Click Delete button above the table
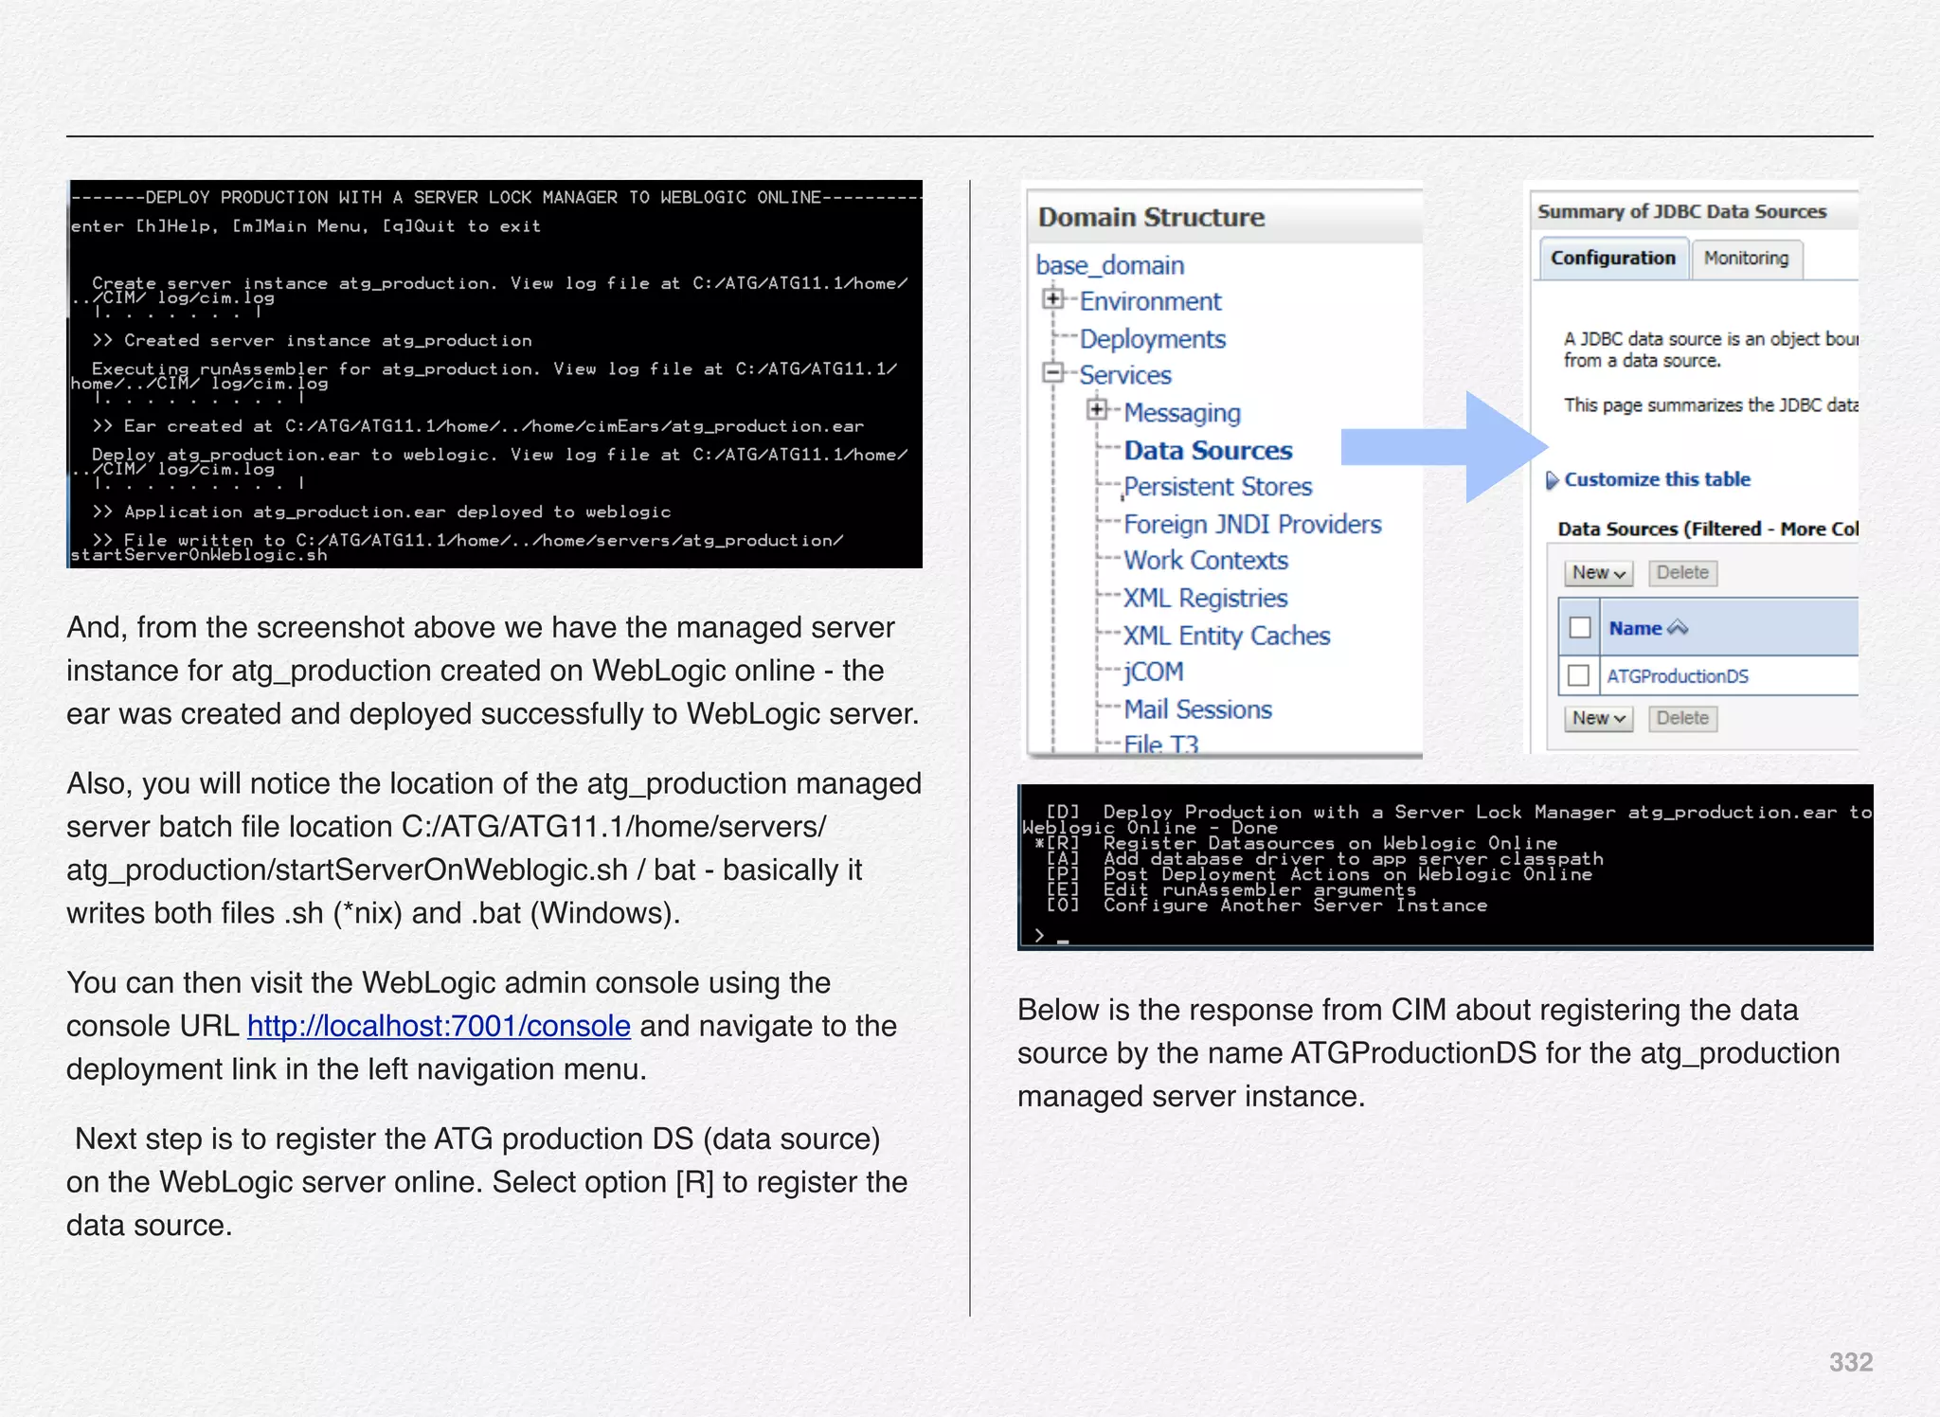The image size is (1940, 1417). pyautogui.click(x=1682, y=573)
